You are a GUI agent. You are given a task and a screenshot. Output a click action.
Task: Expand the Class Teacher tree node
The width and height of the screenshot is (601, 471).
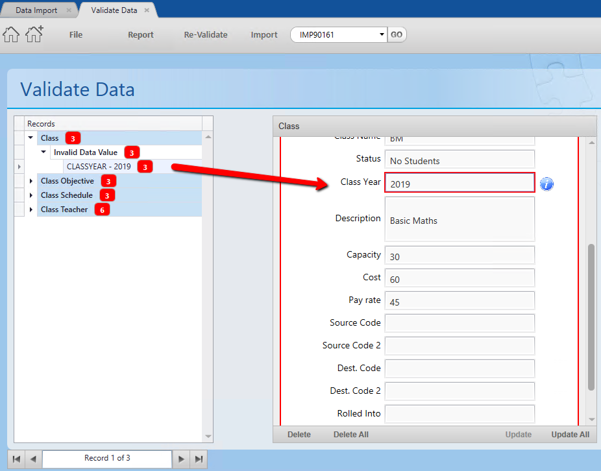coord(31,210)
